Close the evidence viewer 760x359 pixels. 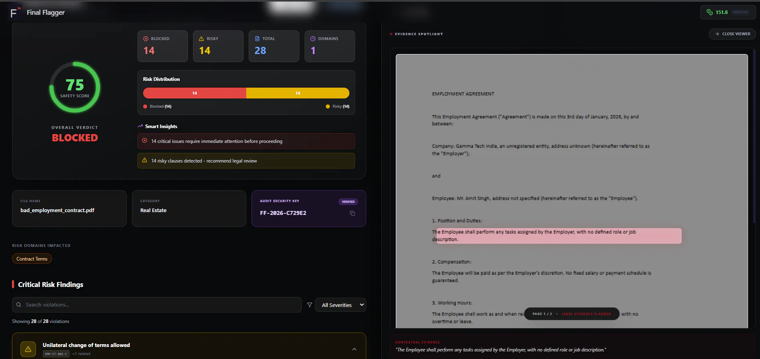732,34
